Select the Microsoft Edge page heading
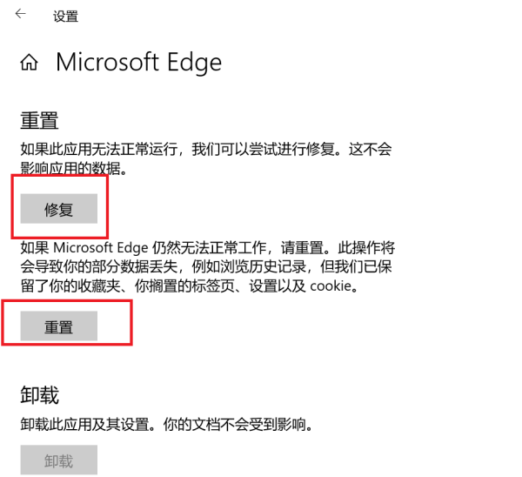Image resolution: width=522 pixels, height=477 pixels. [x=138, y=63]
